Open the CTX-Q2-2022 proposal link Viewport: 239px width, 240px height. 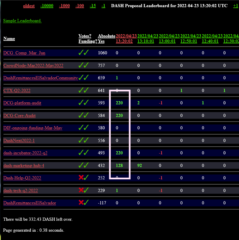[x=17, y=91]
